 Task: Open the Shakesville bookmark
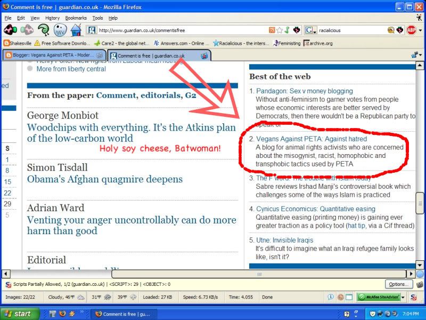coord(18,43)
